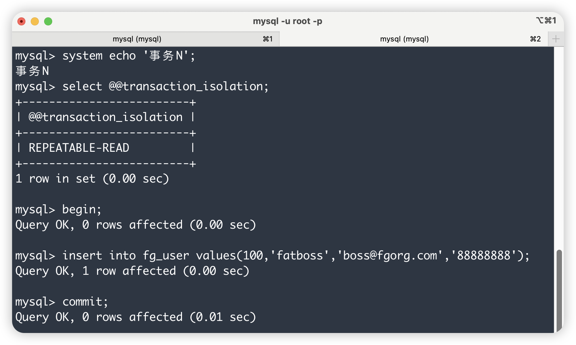Minimize the window using yellow button

tap(35, 21)
